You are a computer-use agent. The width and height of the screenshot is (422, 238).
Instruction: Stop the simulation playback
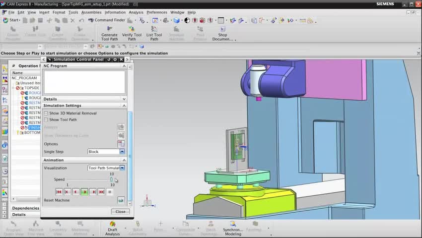110,192
